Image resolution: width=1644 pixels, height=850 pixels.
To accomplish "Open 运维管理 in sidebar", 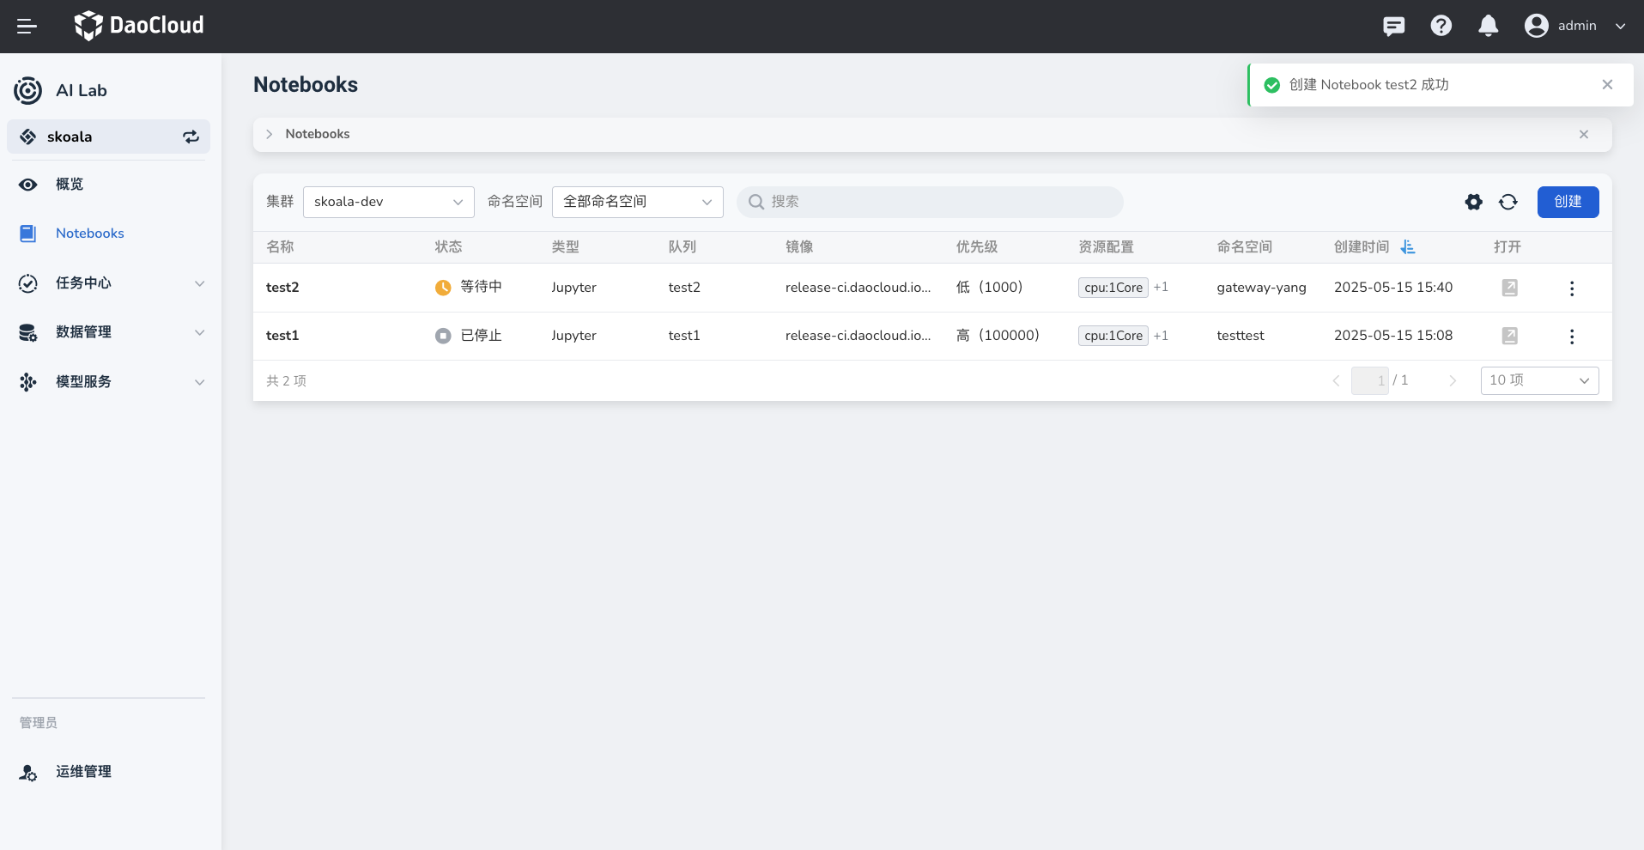I will [x=83, y=772].
